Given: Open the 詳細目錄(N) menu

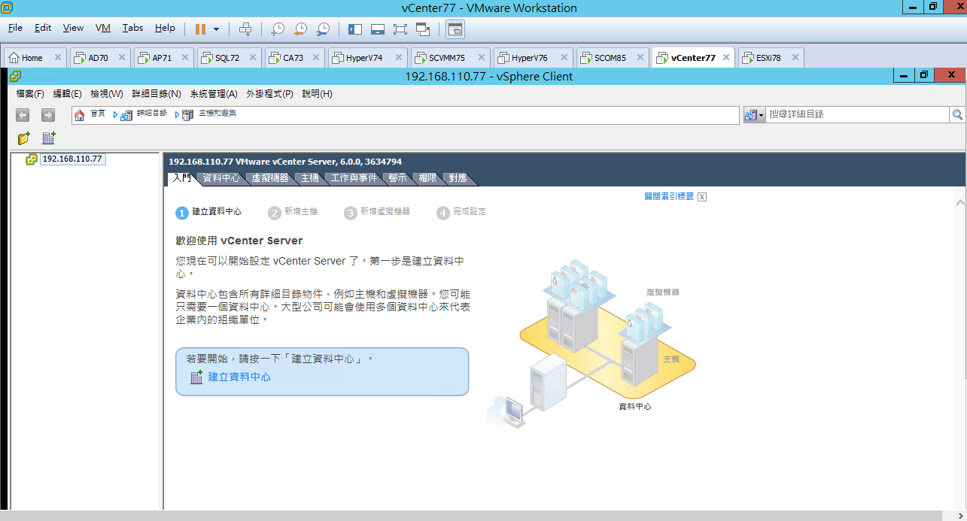Looking at the screenshot, I should [x=156, y=94].
